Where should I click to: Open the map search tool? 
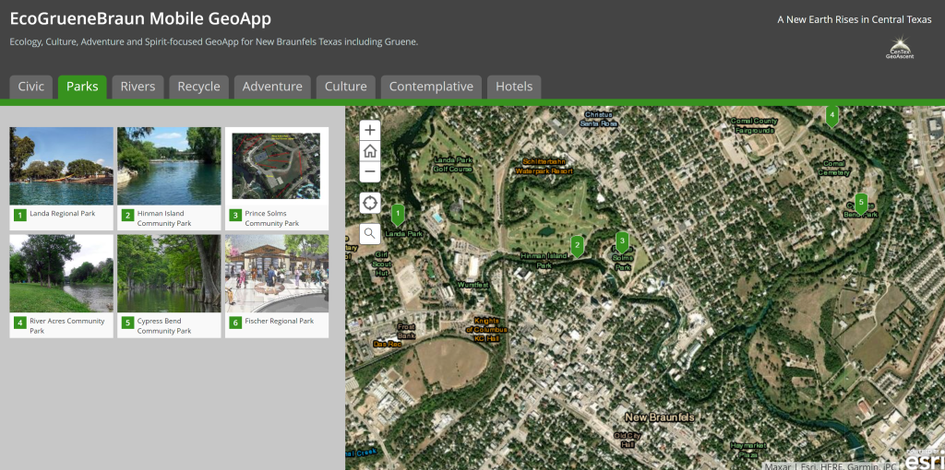[x=370, y=233]
